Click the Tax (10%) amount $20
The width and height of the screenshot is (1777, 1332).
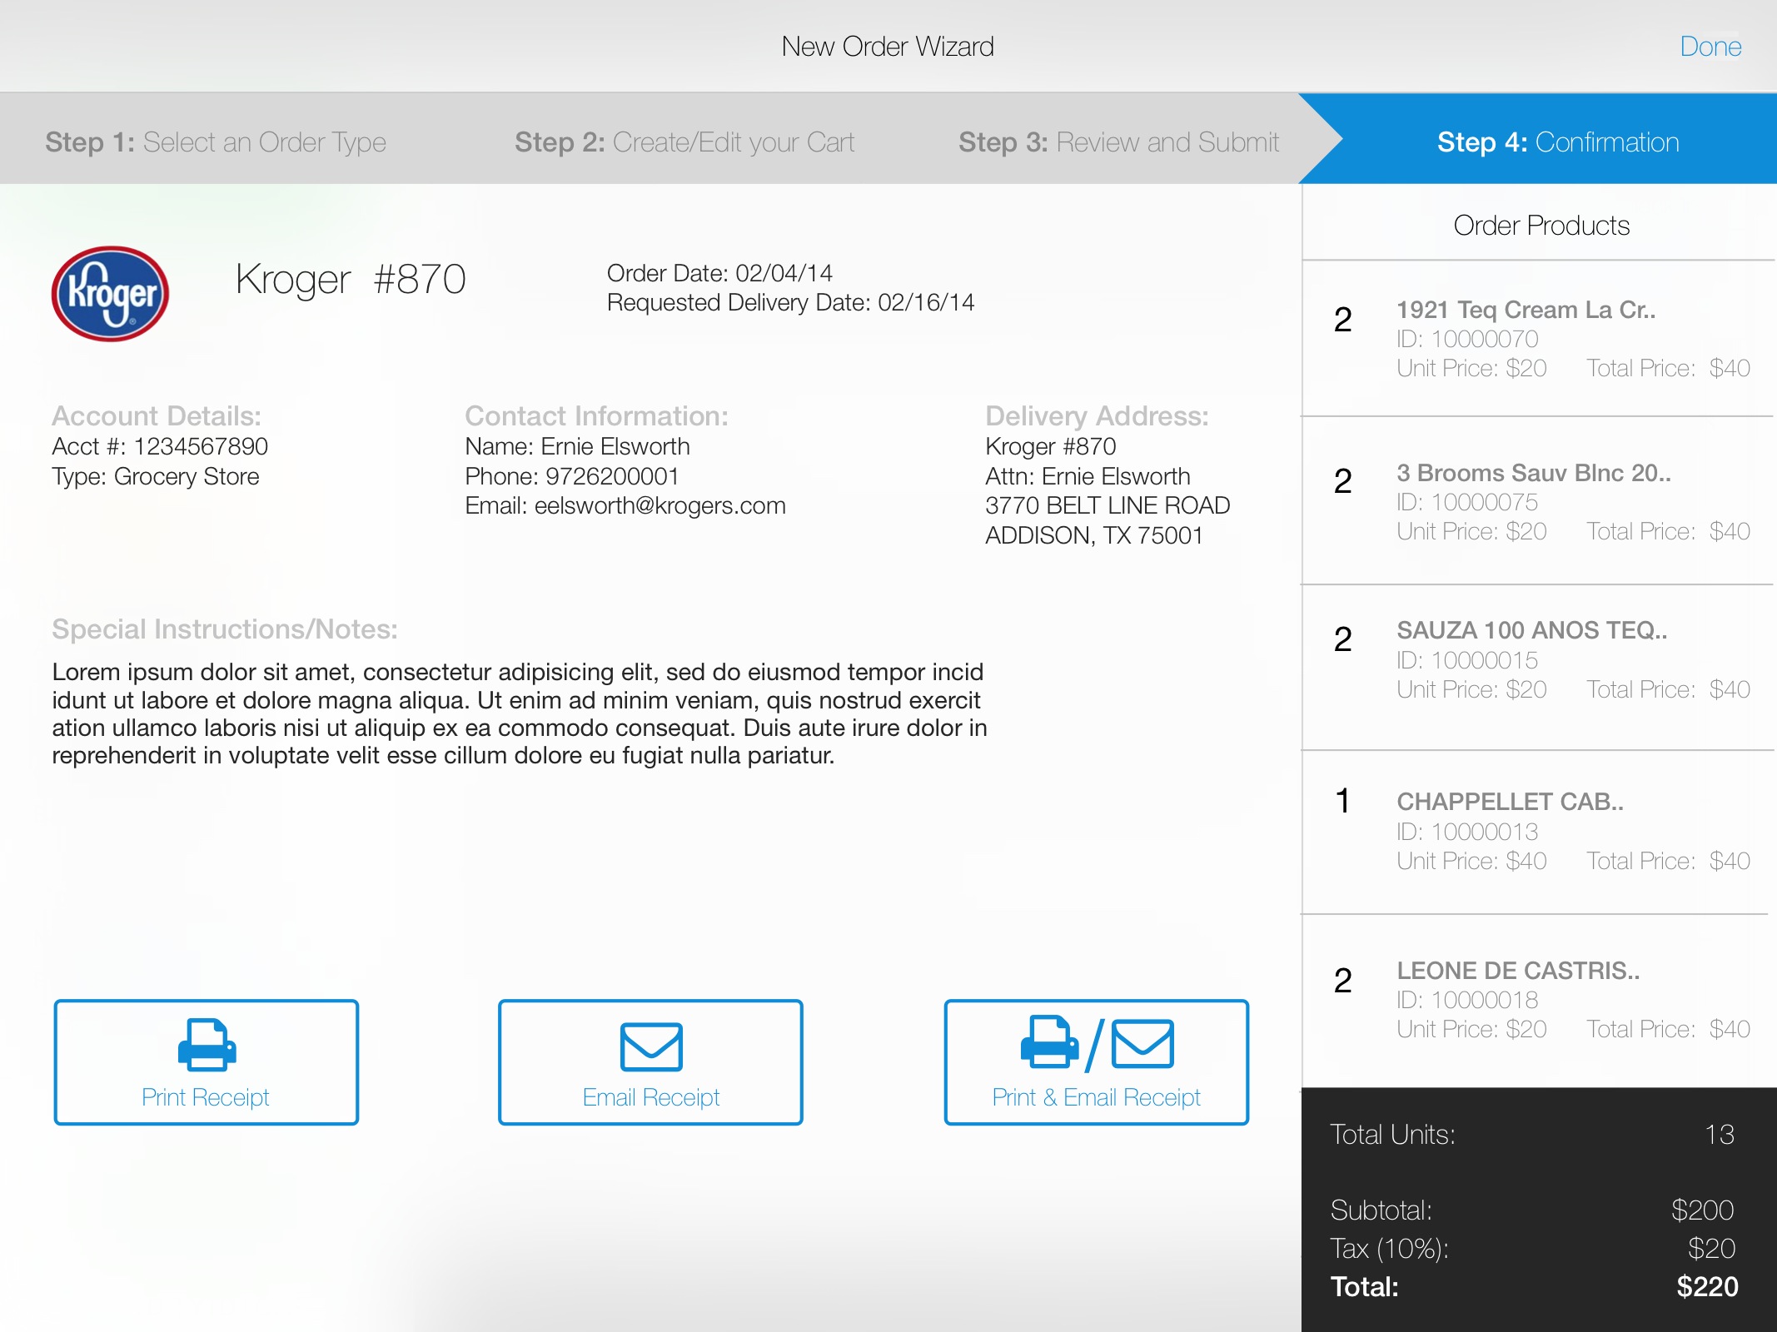click(1712, 1248)
